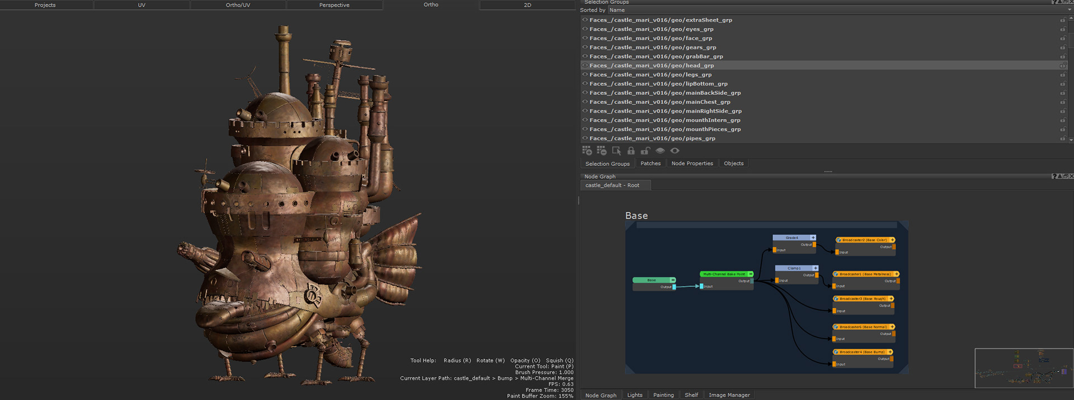Select the mounthPieces_grp selection group row
Image resolution: width=1074 pixels, height=400 pixels.
point(825,130)
